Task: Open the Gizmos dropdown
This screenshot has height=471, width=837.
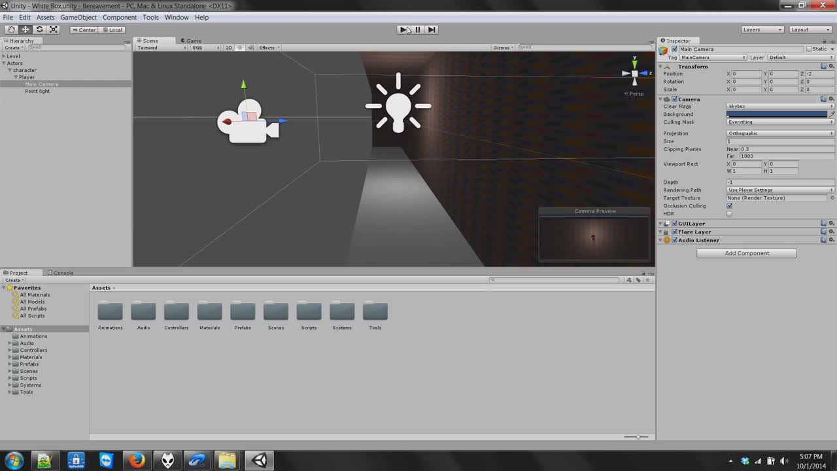Action: point(504,48)
